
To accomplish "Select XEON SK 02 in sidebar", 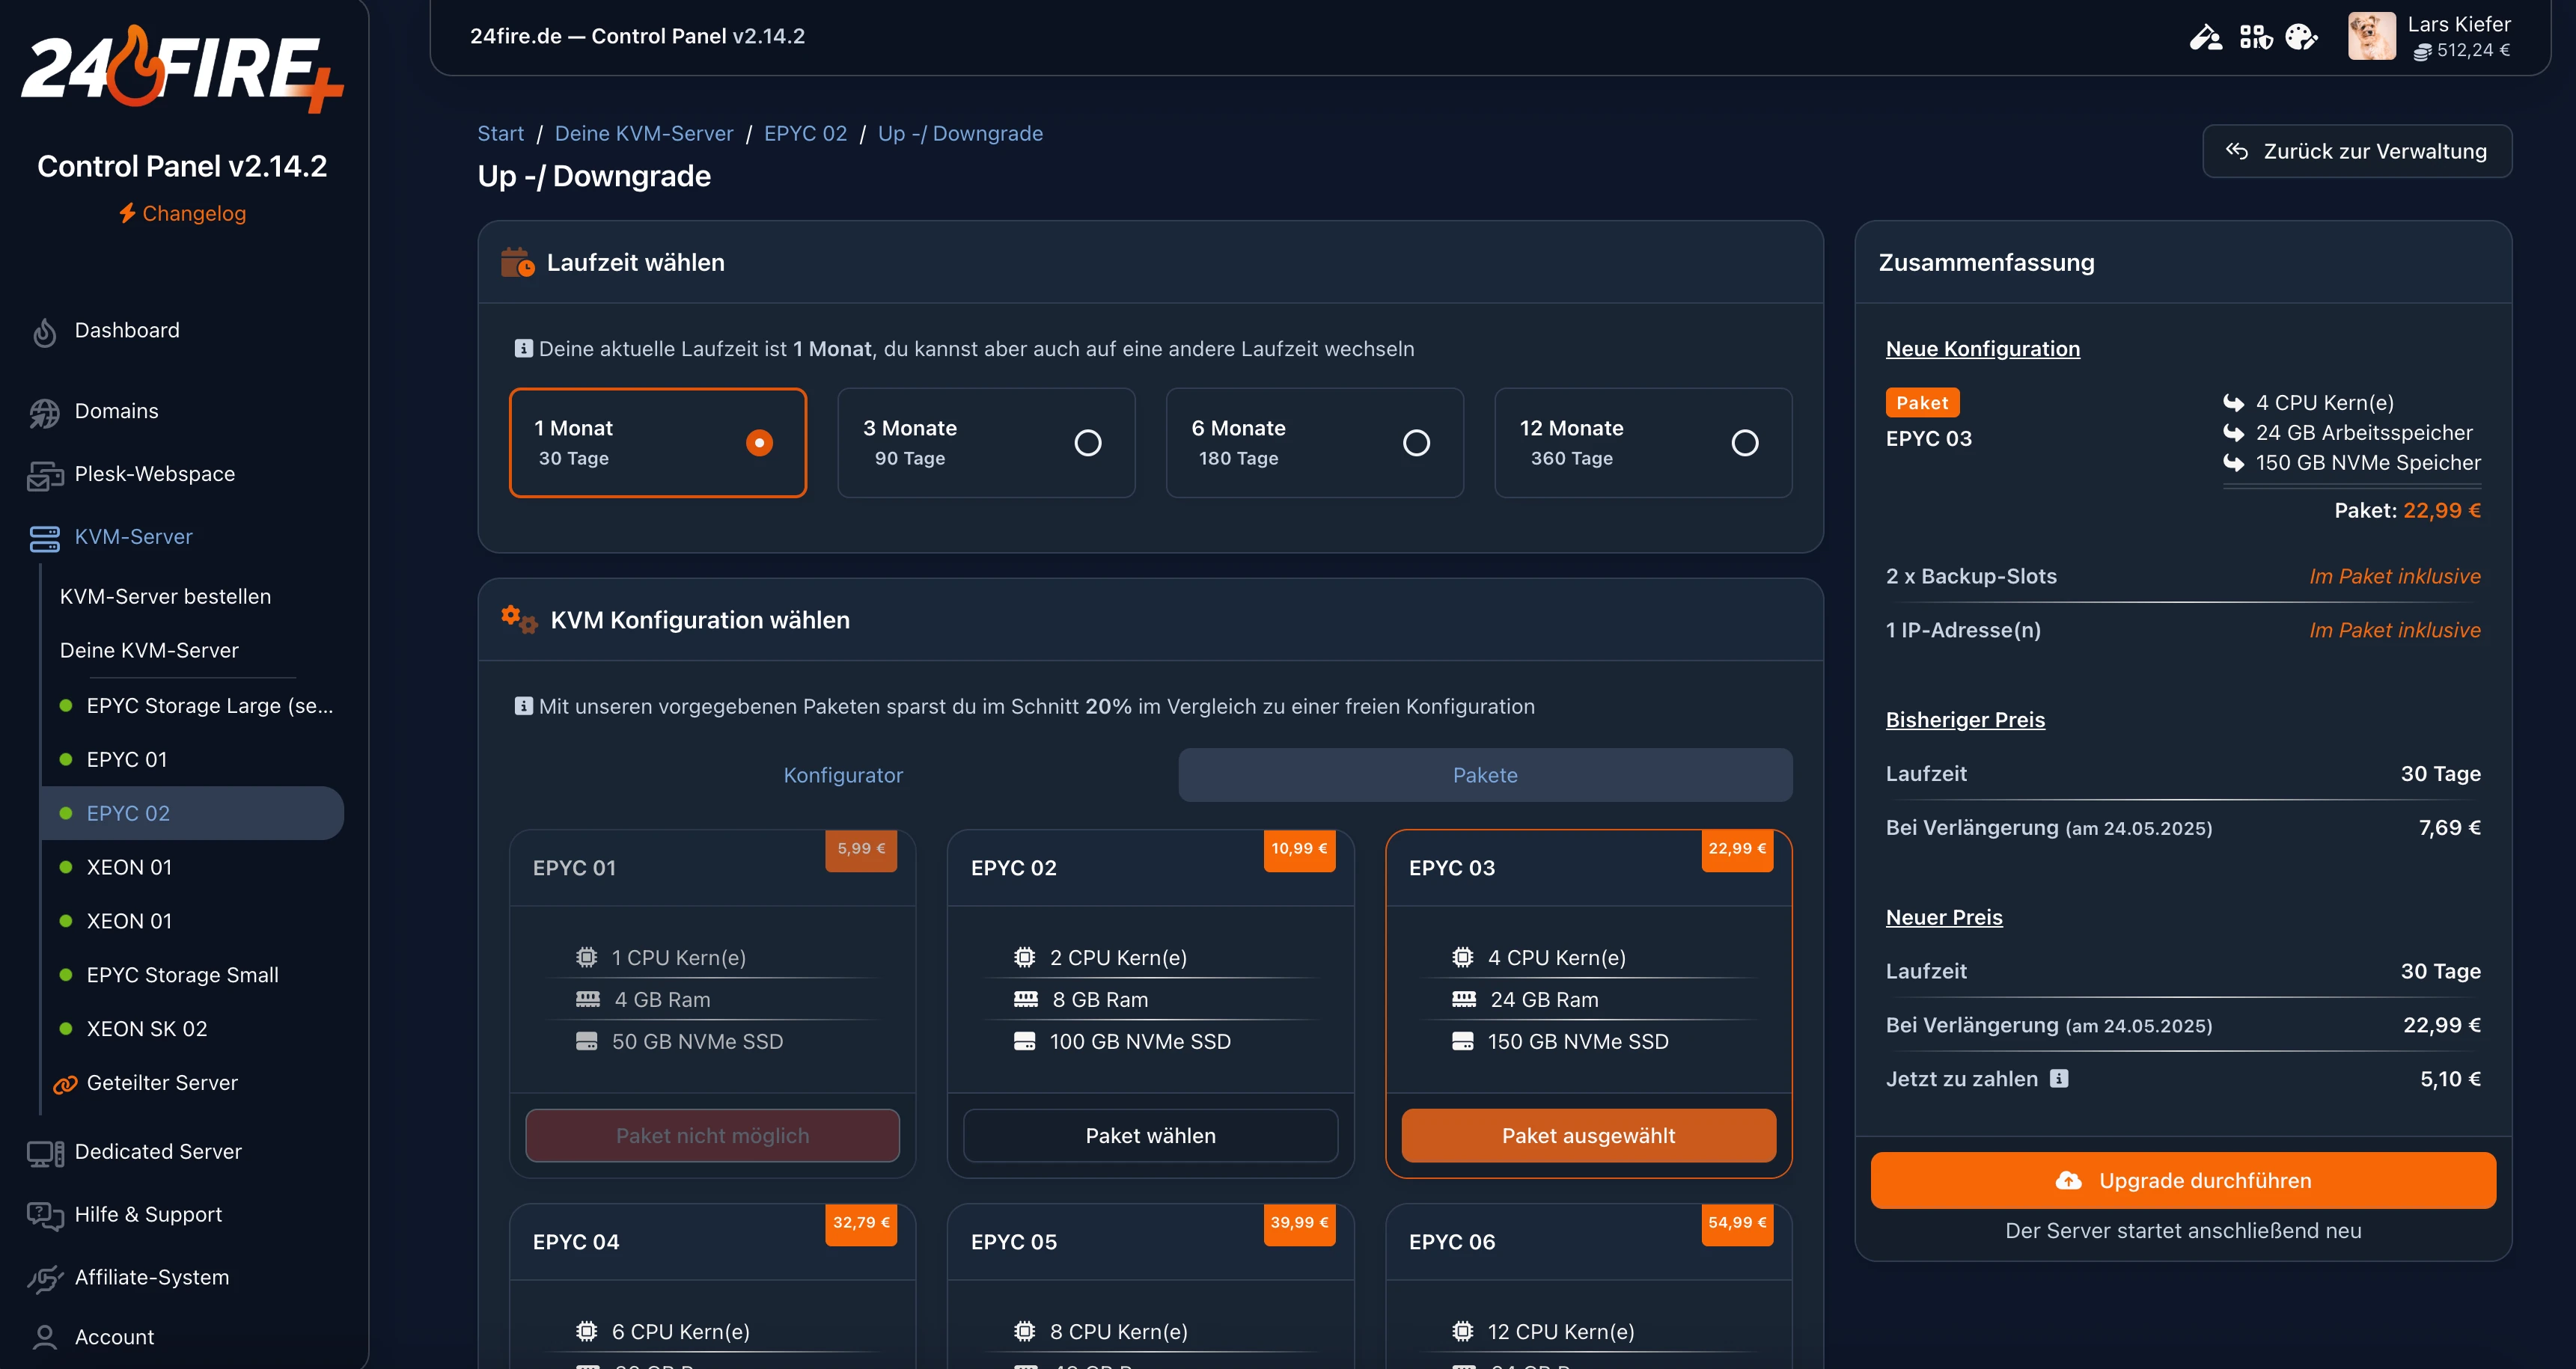I will click(x=193, y=1029).
